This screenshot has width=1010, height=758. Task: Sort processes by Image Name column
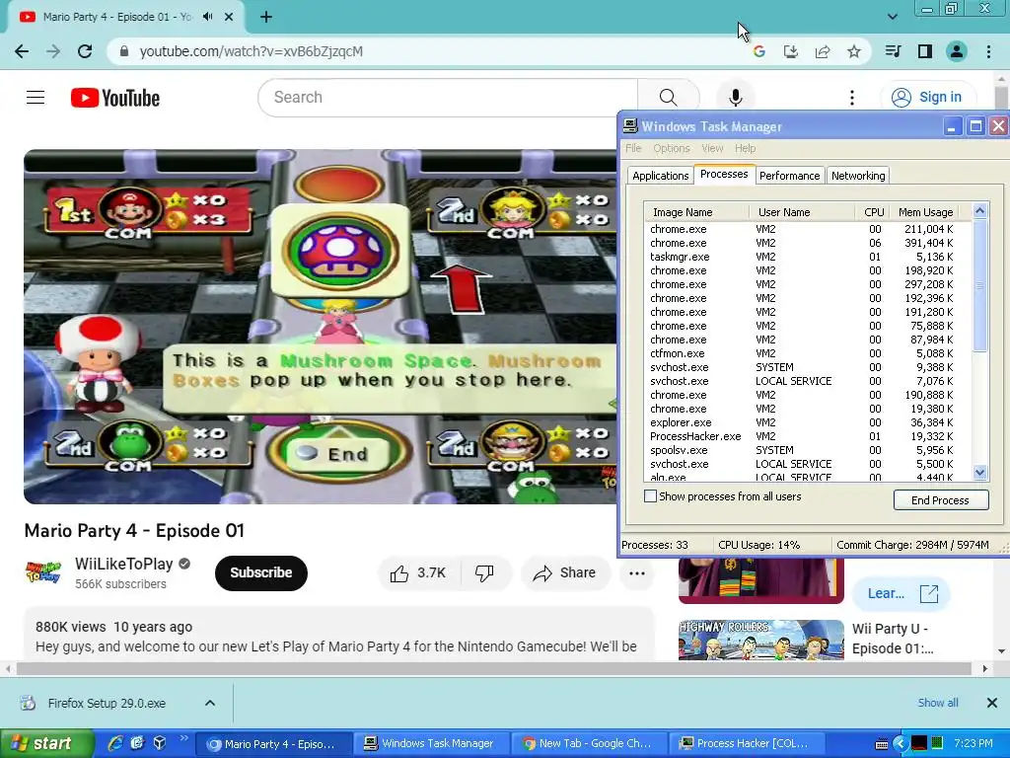click(697, 212)
